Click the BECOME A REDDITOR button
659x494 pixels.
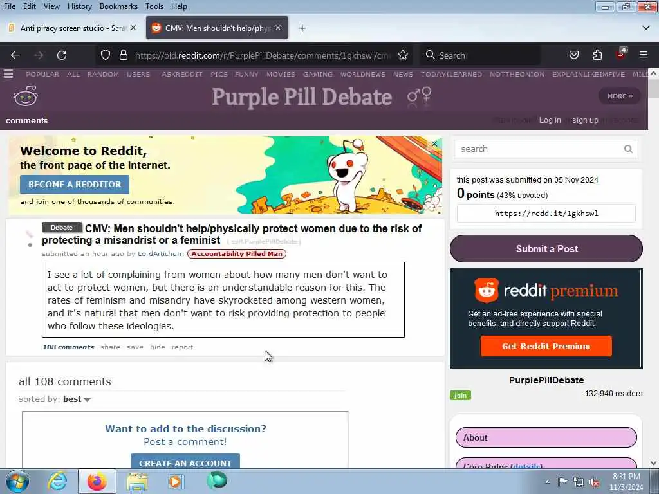[x=75, y=185]
